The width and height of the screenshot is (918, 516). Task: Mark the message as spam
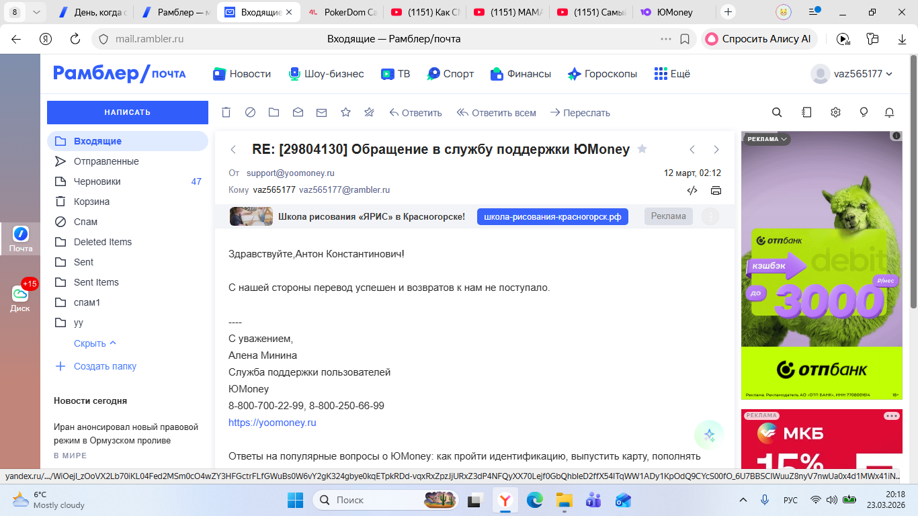tap(250, 113)
